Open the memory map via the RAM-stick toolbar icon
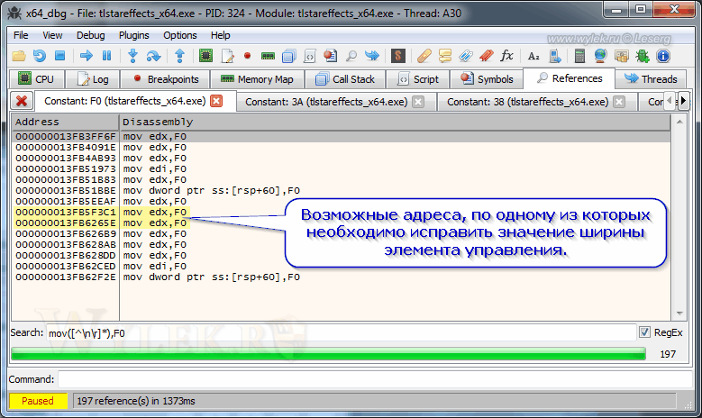 (x=268, y=56)
